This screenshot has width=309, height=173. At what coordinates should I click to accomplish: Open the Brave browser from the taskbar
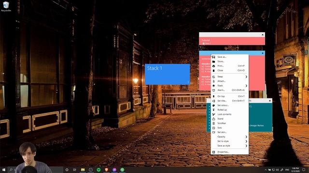pyautogui.click(x=106, y=170)
